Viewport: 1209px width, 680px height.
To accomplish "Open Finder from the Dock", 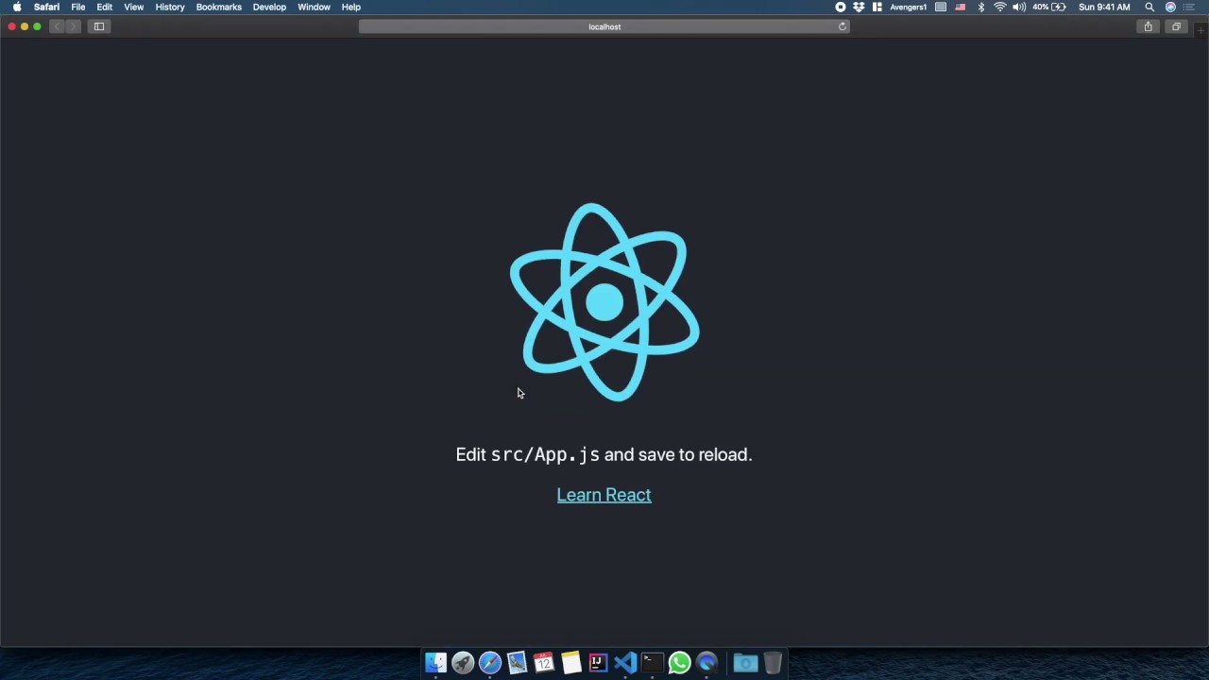I will (435, 663).
